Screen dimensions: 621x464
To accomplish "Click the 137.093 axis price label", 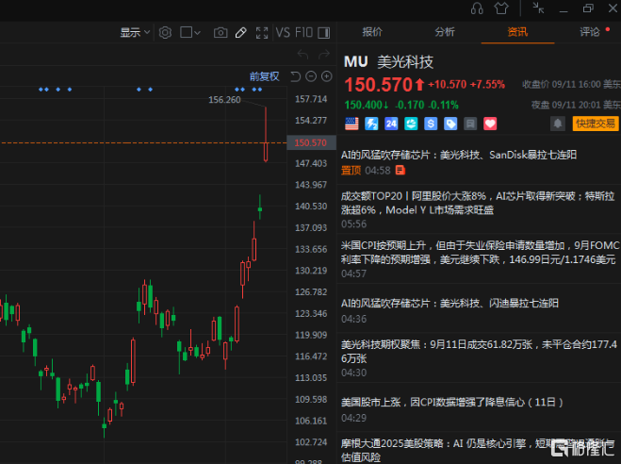I will (311, 228).
